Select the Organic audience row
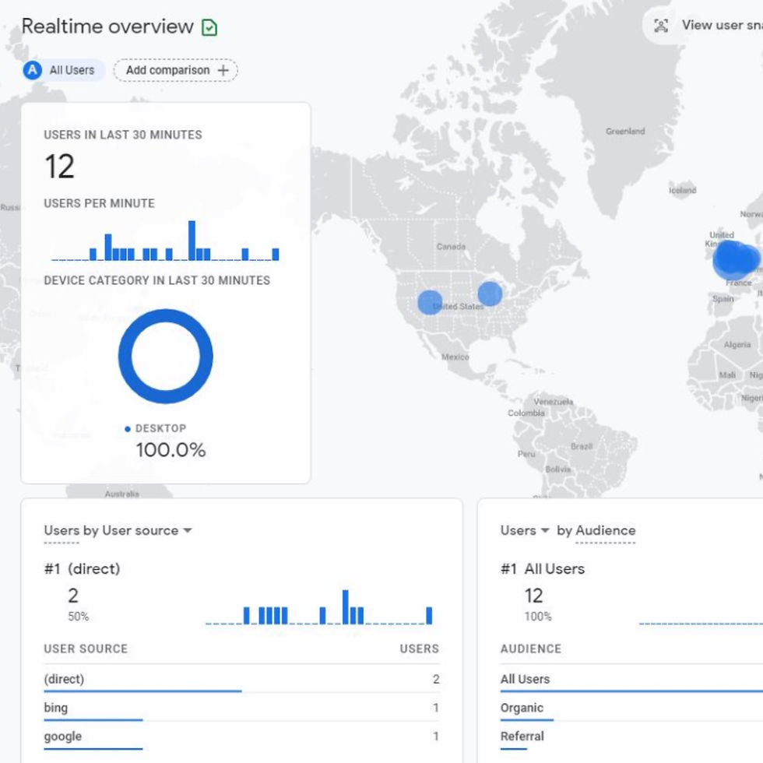763x763 pixels. click(x=631, y=708)
